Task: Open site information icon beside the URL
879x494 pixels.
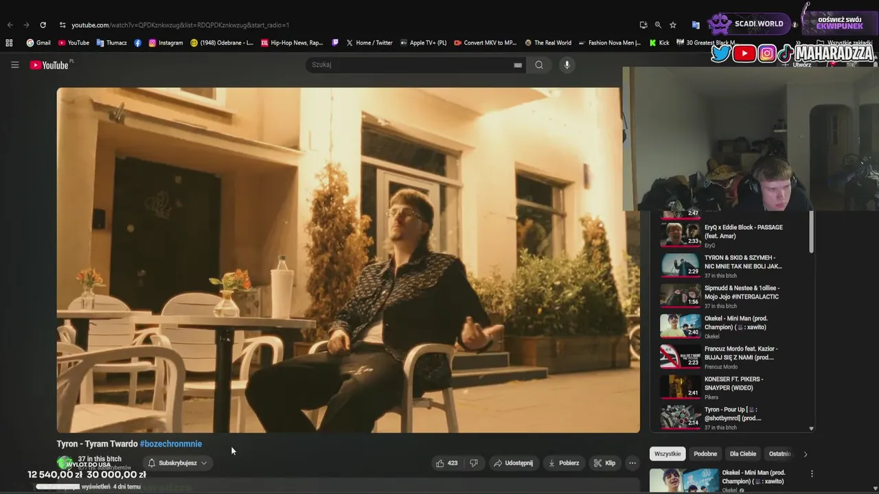Action: point(62,25)
